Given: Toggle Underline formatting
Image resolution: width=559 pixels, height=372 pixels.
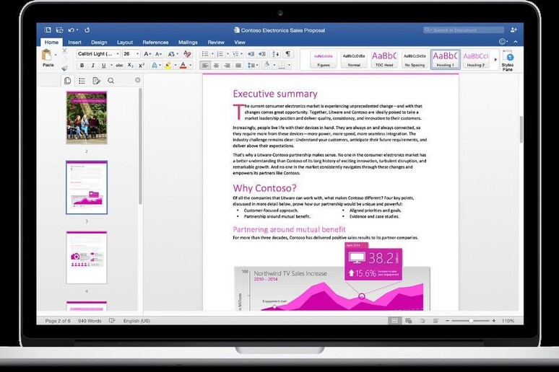Looking at the screenshot, I should pyautogui.click(x=104, y=66).
